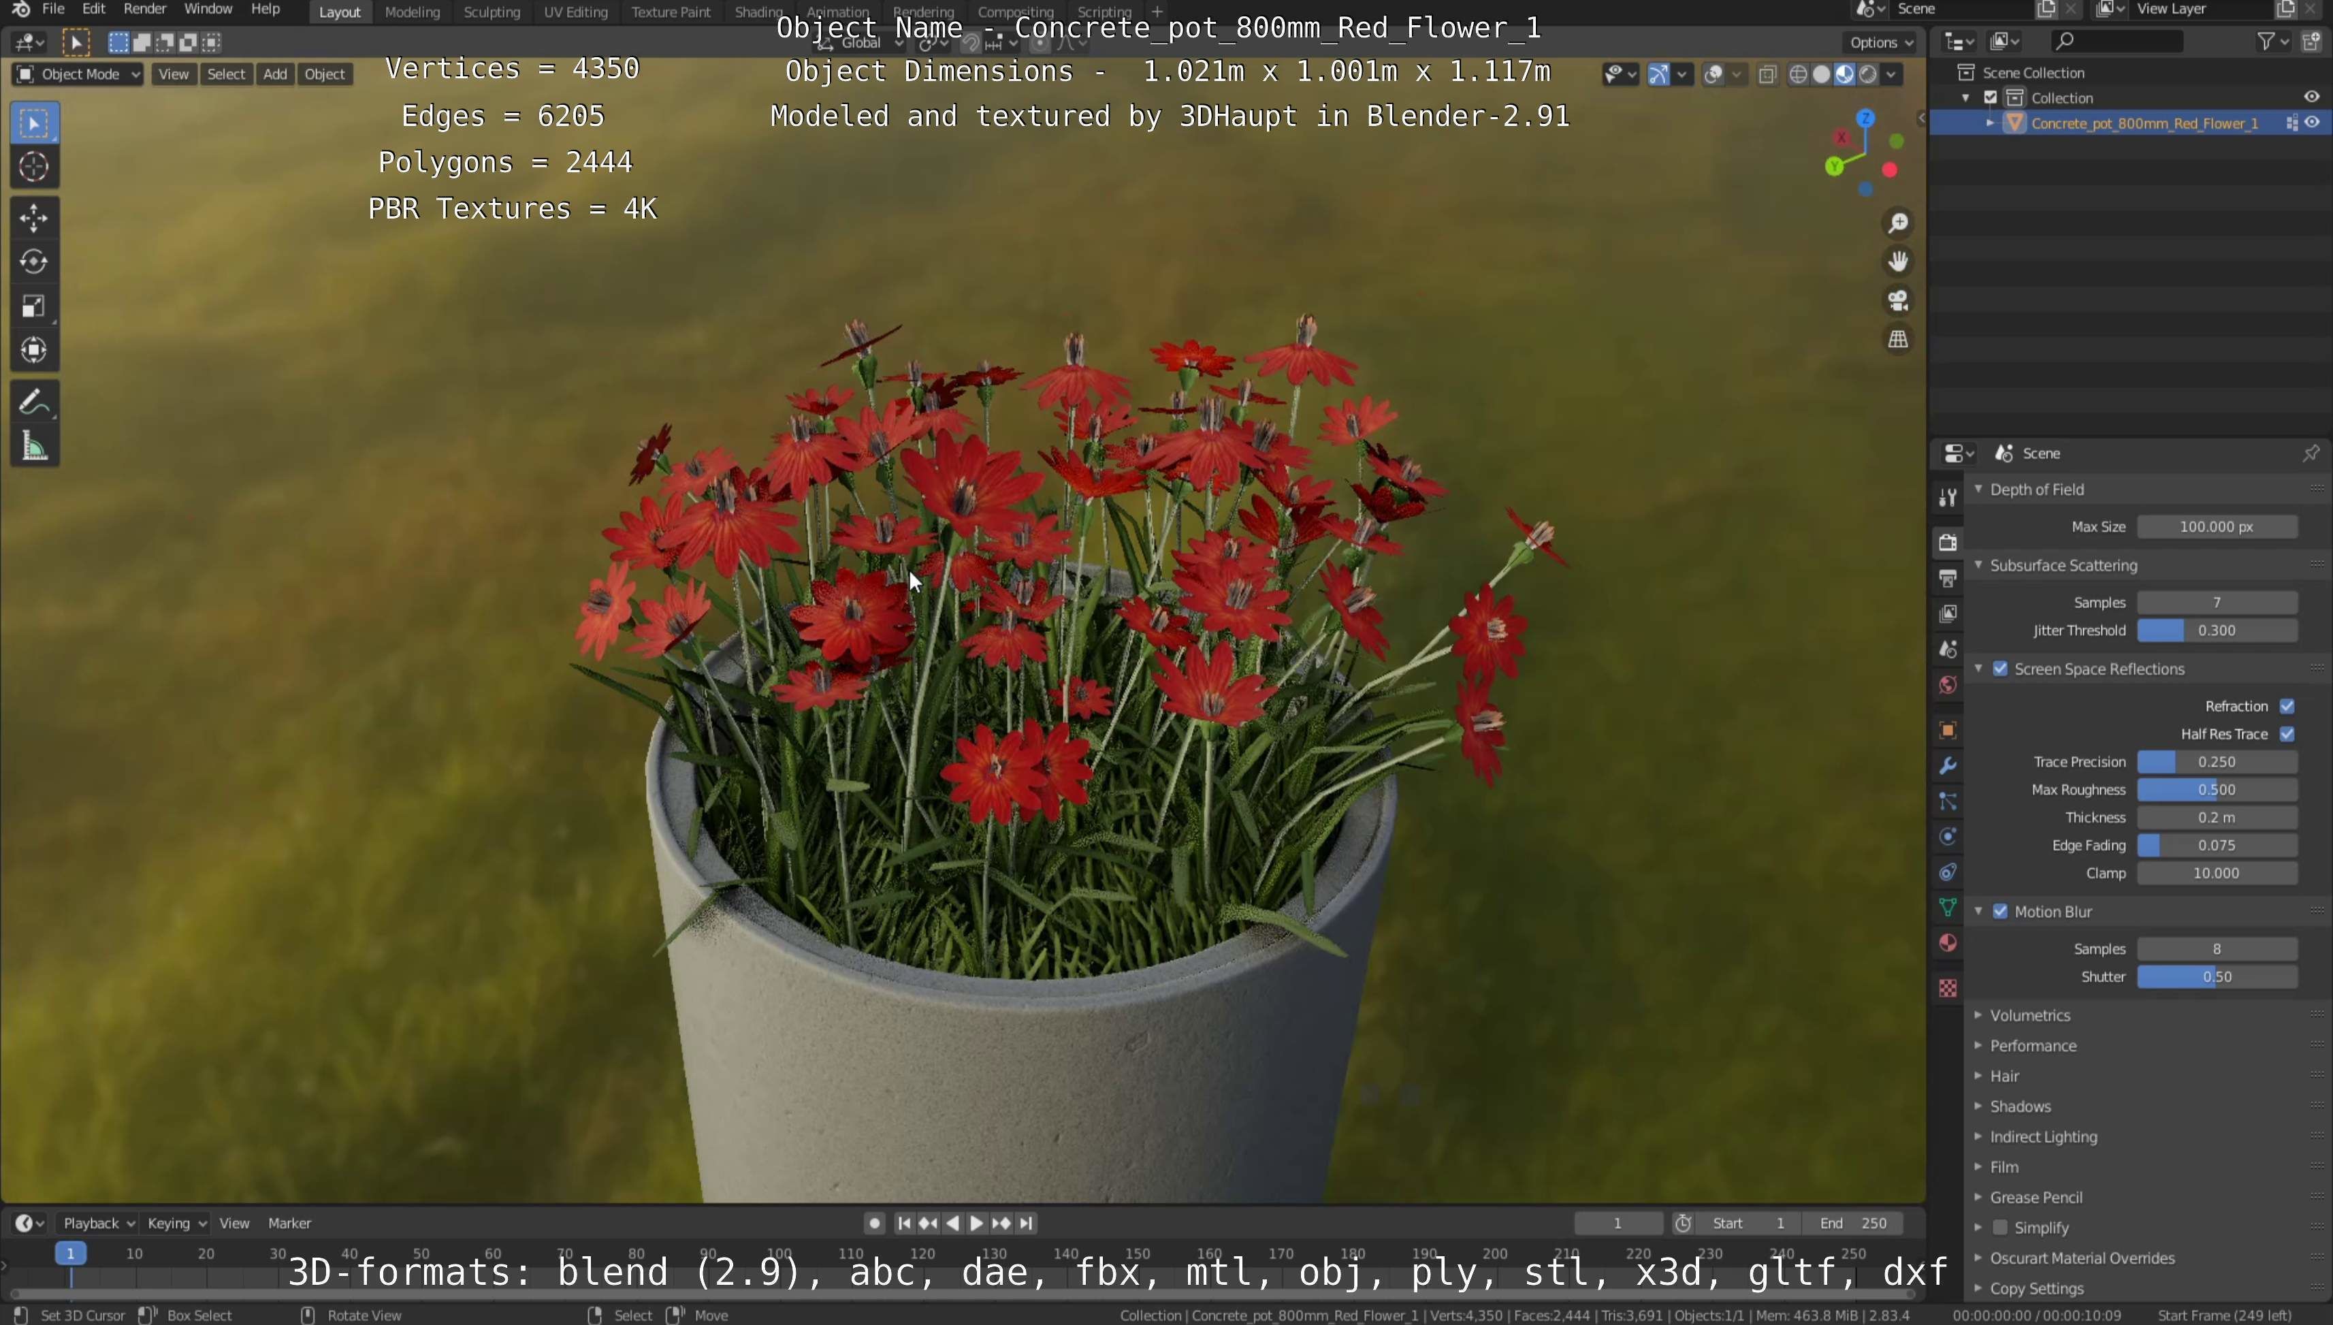Select the Transform tool
This screenshot has width=2333, height=1325.
pos(33,351)
